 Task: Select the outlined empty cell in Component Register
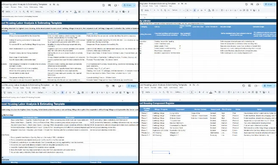click(x=161, y=152)
